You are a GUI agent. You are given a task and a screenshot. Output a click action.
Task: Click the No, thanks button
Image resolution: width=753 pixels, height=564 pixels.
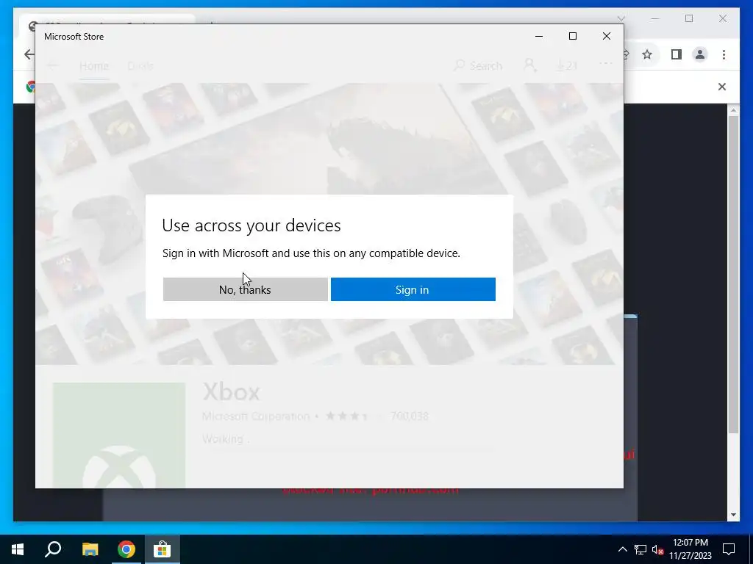coord(245,289)
